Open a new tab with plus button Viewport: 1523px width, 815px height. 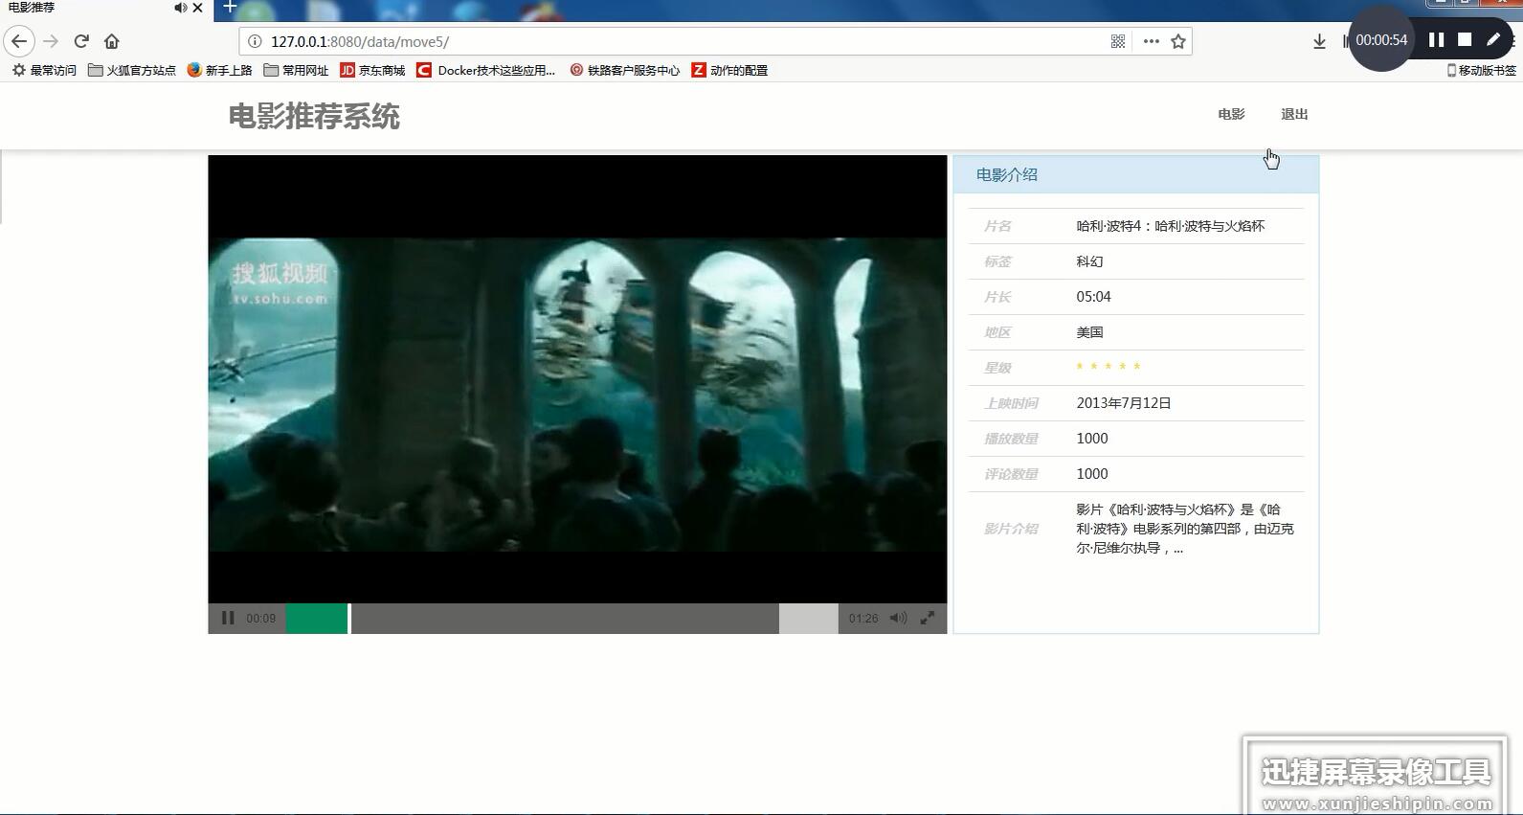point(230,8)
